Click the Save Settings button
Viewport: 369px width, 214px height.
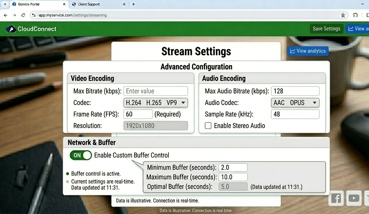[326, 29]
